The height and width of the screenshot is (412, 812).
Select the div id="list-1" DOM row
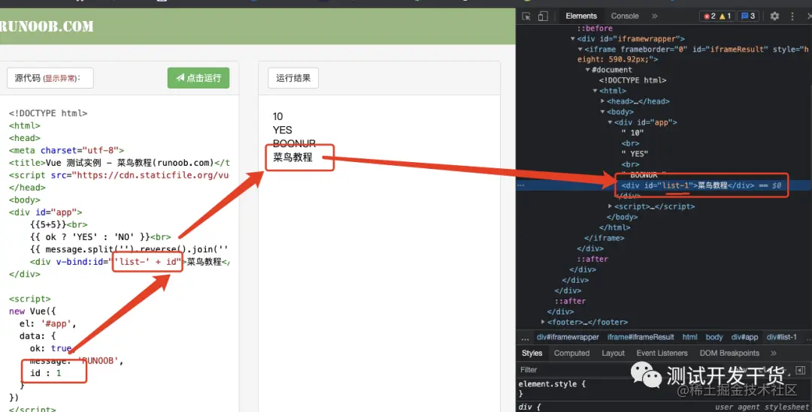click(664, 185)
